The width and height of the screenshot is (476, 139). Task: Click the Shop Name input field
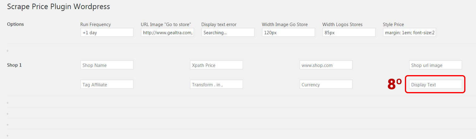pos(107,65)
